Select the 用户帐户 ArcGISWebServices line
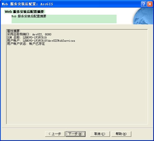This screenshot has height=141, width=154. 41,41
